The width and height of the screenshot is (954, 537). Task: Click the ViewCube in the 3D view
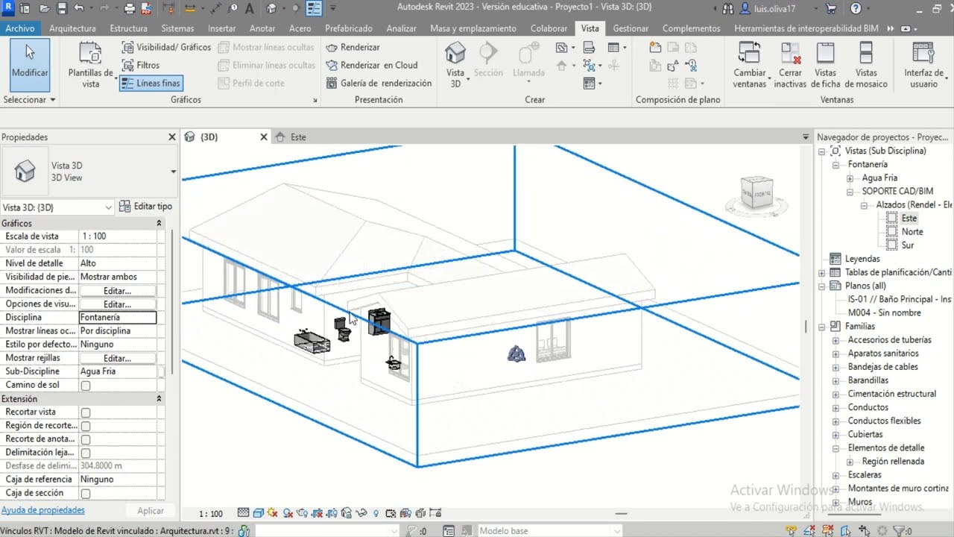[x=756, y=192]
